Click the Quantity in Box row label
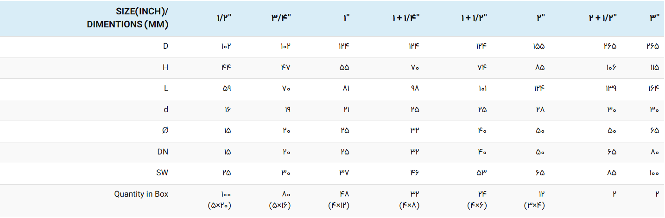The height and width of the screenshot is (218, 665). point(141,194)
